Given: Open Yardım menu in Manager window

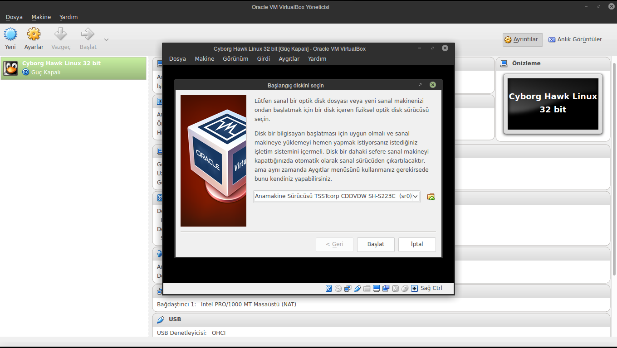Looking at the screenshot, I should (x=69, y=17).
